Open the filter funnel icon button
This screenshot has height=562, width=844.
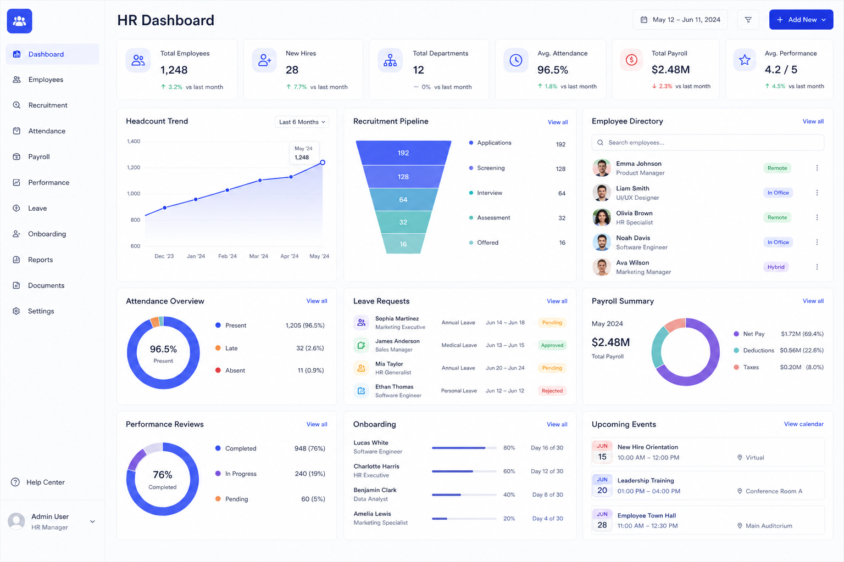(748, 20)
